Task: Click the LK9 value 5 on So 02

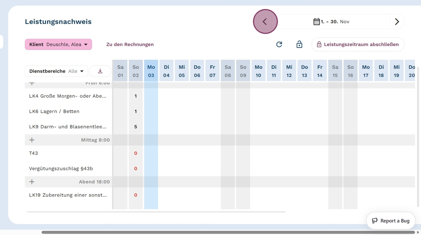Action: click(136, 127)
